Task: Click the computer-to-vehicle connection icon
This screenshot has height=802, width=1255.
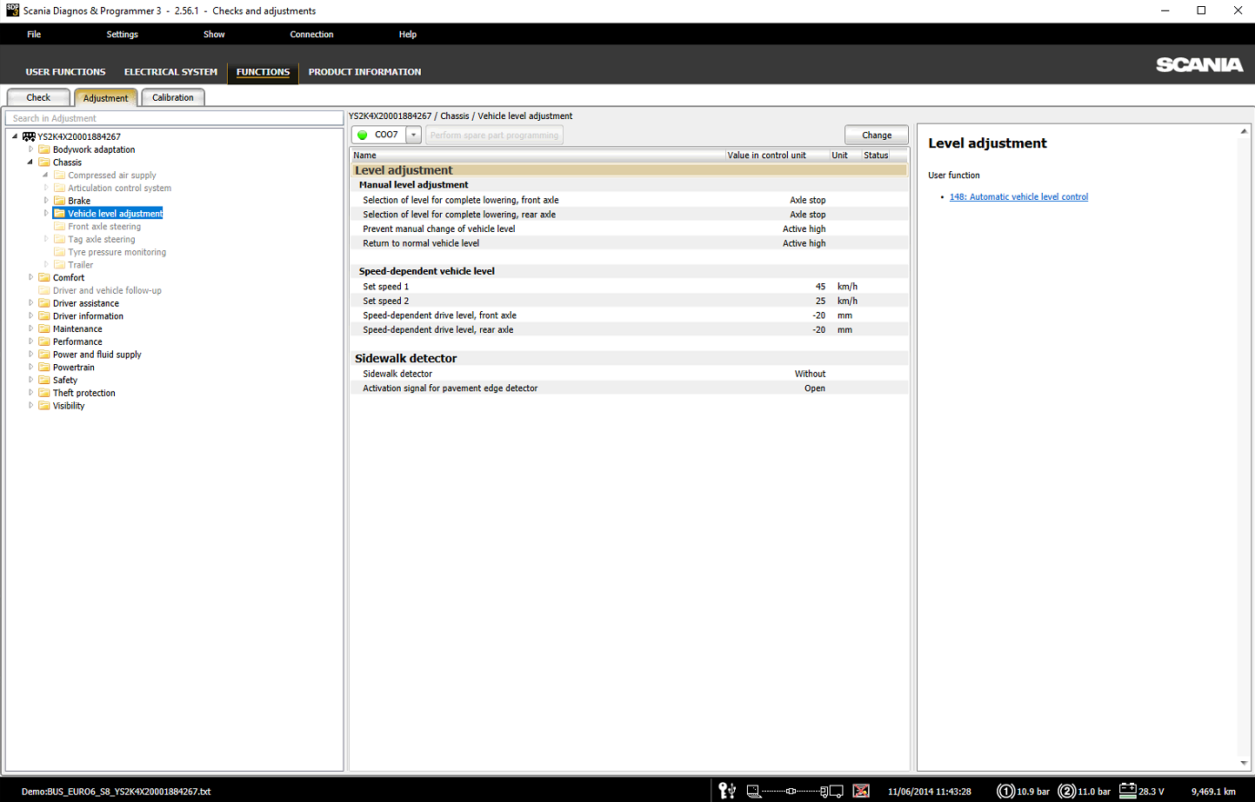Action: 795,791
